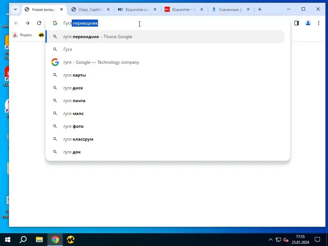The width and height of the screenshot is (328, 246).
Task: Go back with the browser back arrow
Action: [x=16, y=23]
